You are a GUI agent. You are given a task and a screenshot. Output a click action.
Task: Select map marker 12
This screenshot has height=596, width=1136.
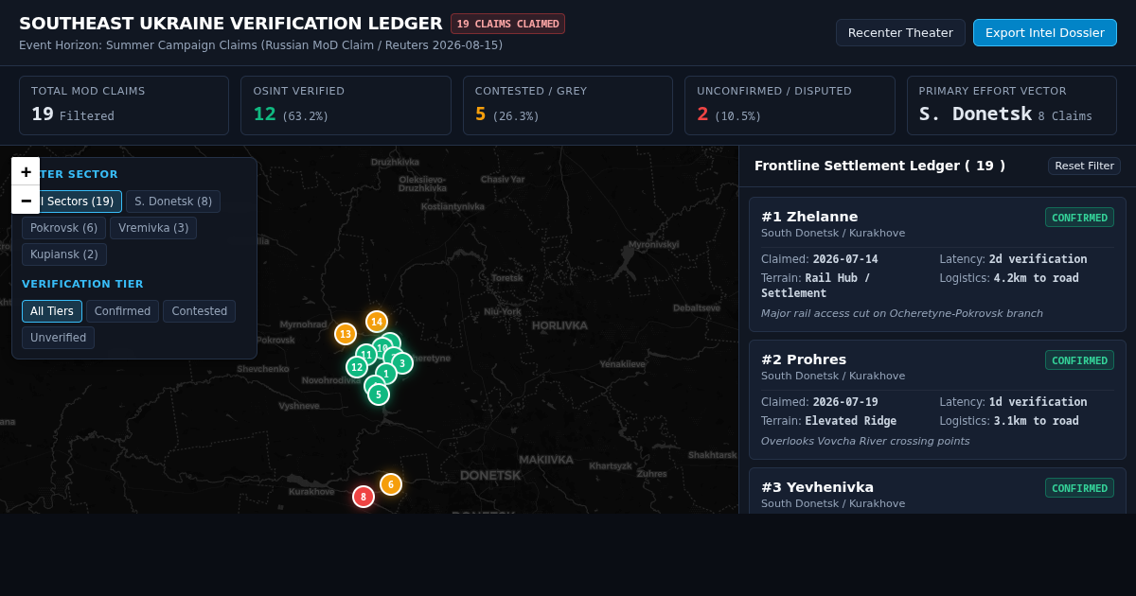(x=356, y=367)
